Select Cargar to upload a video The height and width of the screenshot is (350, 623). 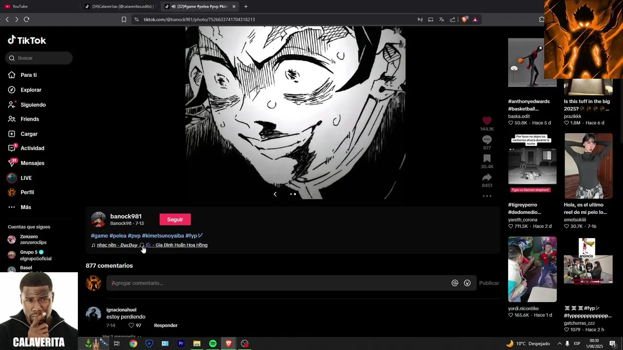point(29,134)
